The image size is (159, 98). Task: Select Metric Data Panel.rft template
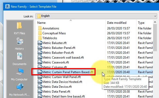[56, 92]
